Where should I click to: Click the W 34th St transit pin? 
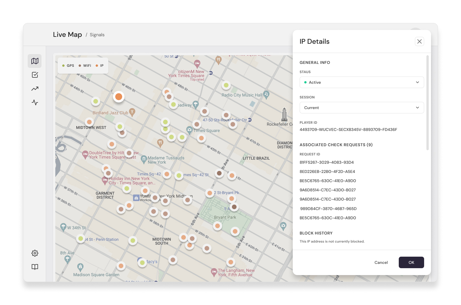pyautogui.click(x=63, y=227)
